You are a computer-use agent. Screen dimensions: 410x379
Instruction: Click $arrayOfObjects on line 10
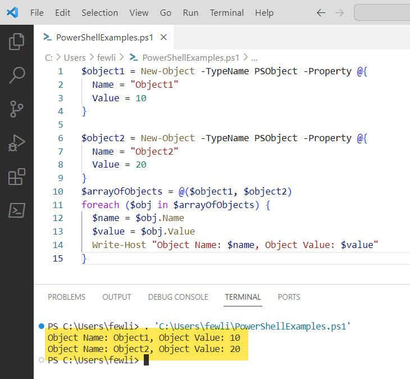tap(121, 191)
